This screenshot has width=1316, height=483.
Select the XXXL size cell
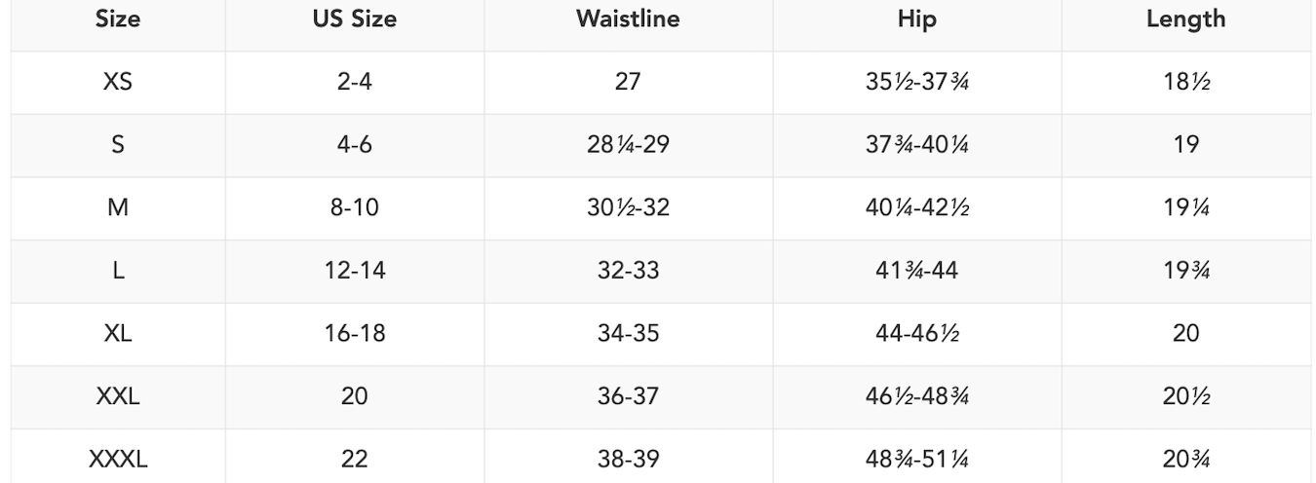click(x=118, y=459)
